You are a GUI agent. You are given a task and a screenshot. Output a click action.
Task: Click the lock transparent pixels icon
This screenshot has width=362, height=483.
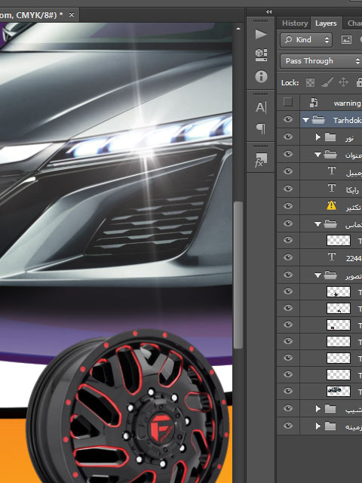click(310, 82)
